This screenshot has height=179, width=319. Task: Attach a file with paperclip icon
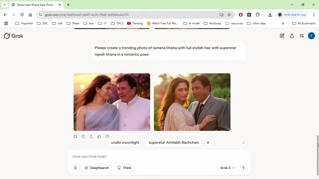[x=75, y=168]
